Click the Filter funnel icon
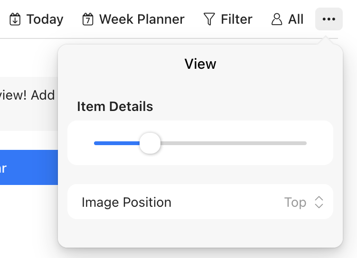 tap(209, 19)
